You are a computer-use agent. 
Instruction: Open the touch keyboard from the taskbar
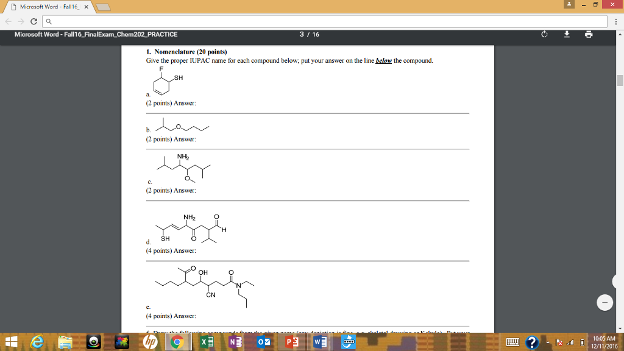pyautogui.click(x=512, y=342)
